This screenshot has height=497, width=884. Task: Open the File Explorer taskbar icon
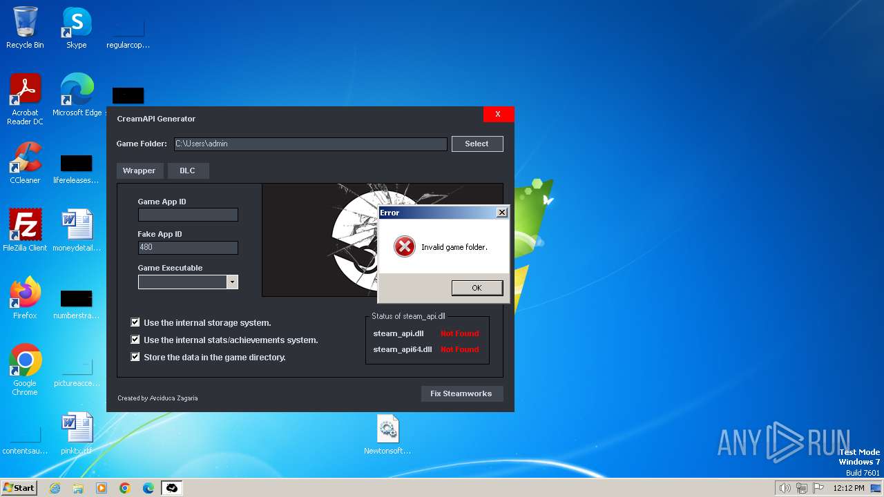pyautogui.click(x=78, y=488)
